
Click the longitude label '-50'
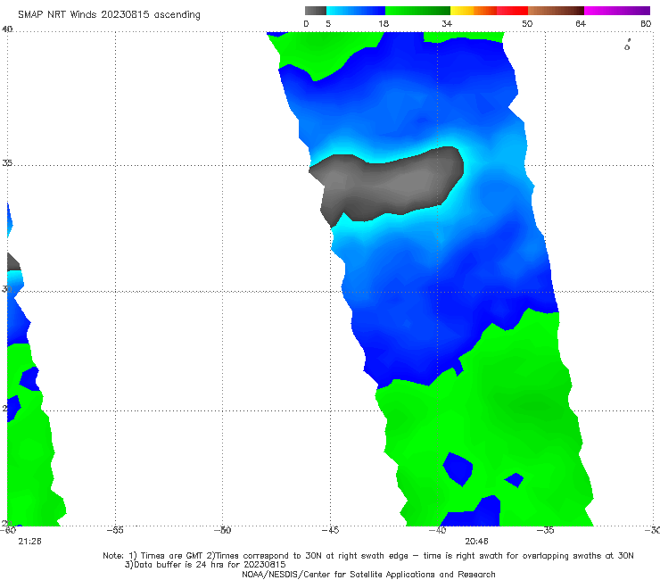pyautogui.click(x=222, y=530)
